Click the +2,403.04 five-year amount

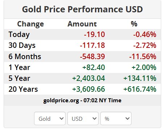(x=89, y=78)
